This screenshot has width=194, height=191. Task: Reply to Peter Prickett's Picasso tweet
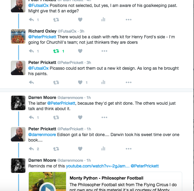coord(31,82)
